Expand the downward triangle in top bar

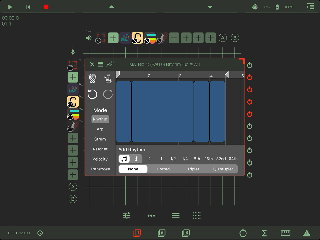(x=210, y=7)
